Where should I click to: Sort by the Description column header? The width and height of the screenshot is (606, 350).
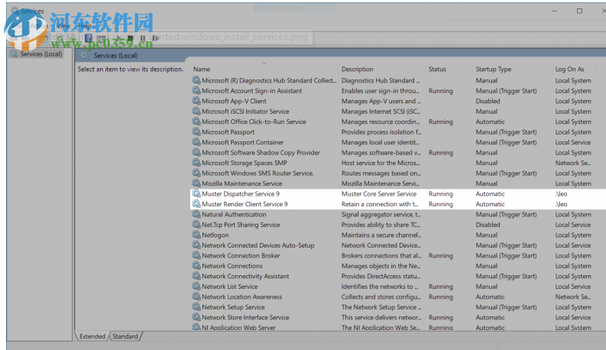pos(357,69)
